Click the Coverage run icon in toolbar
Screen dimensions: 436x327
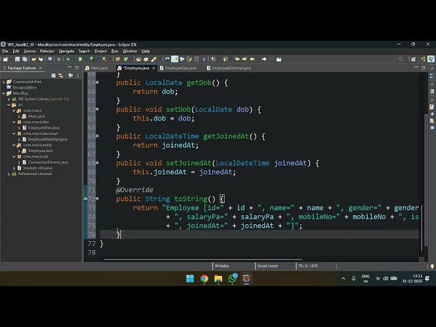point(92,59)
